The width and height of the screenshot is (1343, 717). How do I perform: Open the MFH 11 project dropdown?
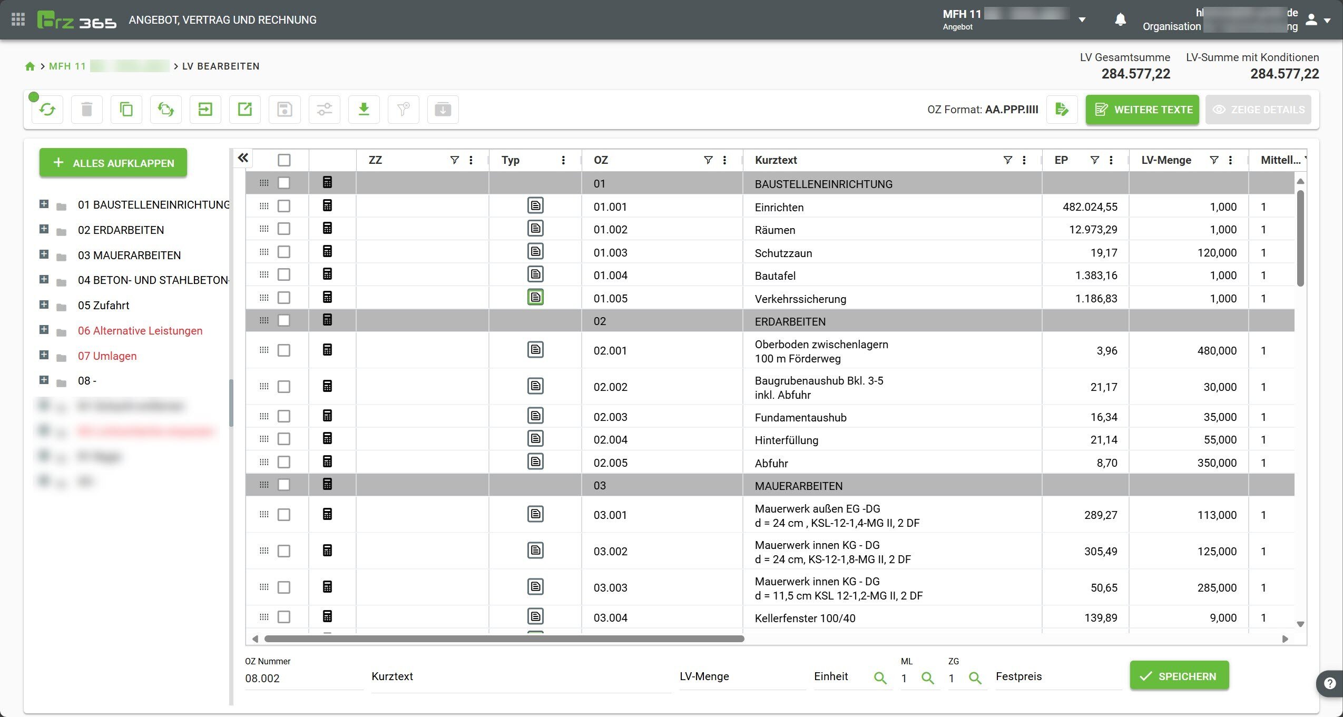(x=1082, y=20)
